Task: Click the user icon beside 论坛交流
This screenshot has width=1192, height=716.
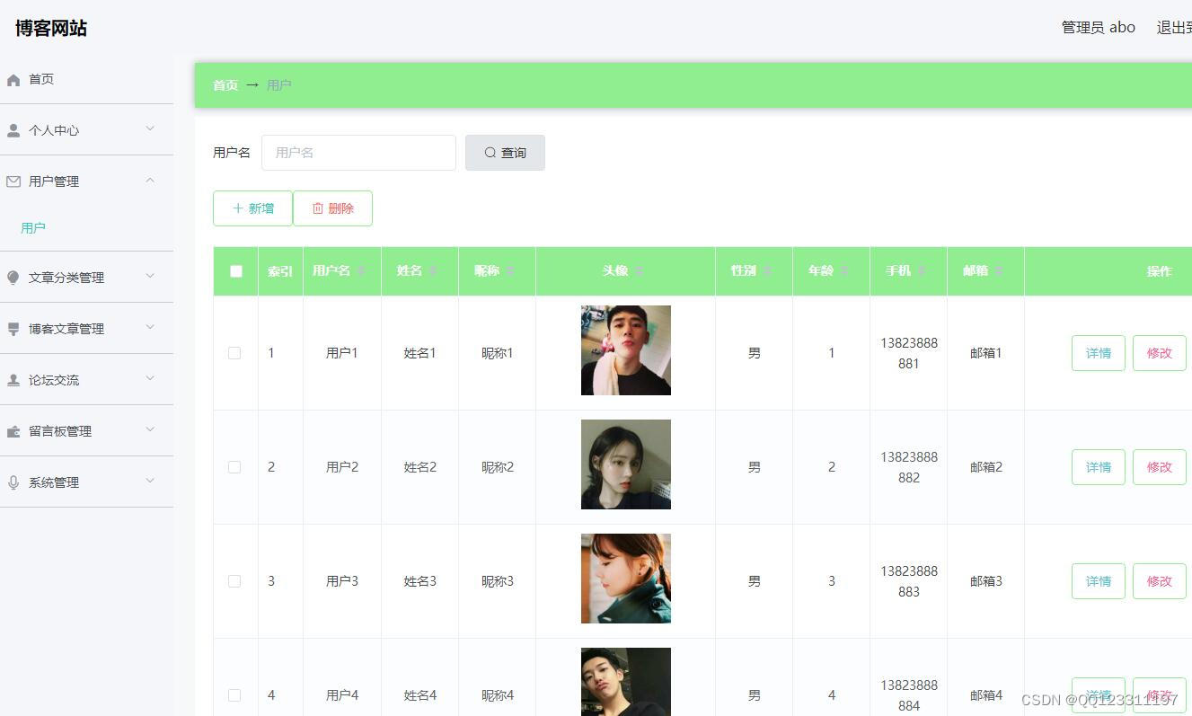Action: (13, 380)
